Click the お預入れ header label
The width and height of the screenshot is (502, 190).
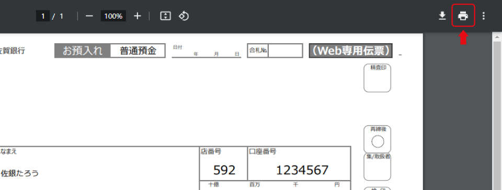[x=83, y=50]
